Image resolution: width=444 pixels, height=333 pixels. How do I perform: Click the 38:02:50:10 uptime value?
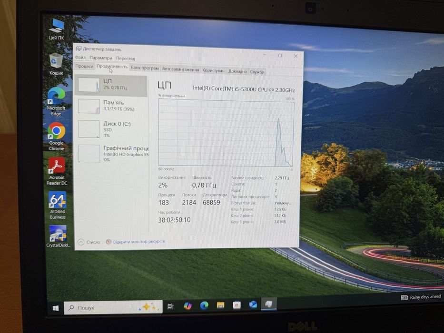[175, 220]
